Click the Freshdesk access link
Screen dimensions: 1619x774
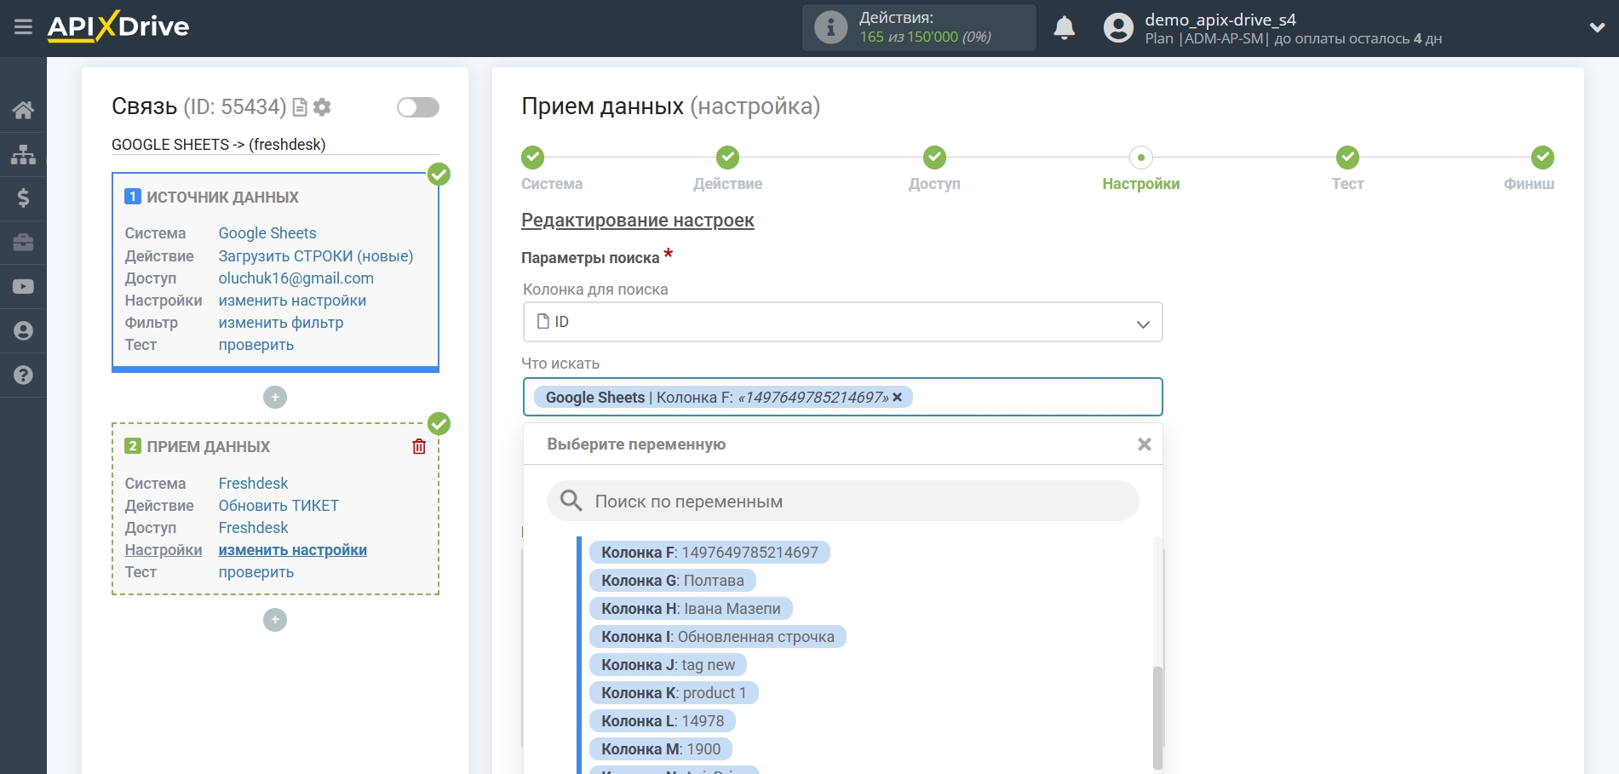tap(253, 528)
